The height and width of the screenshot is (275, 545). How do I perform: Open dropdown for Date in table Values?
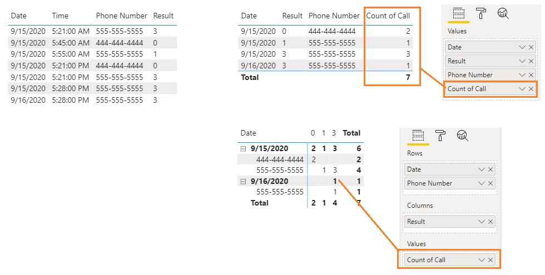tap(522, 47)
